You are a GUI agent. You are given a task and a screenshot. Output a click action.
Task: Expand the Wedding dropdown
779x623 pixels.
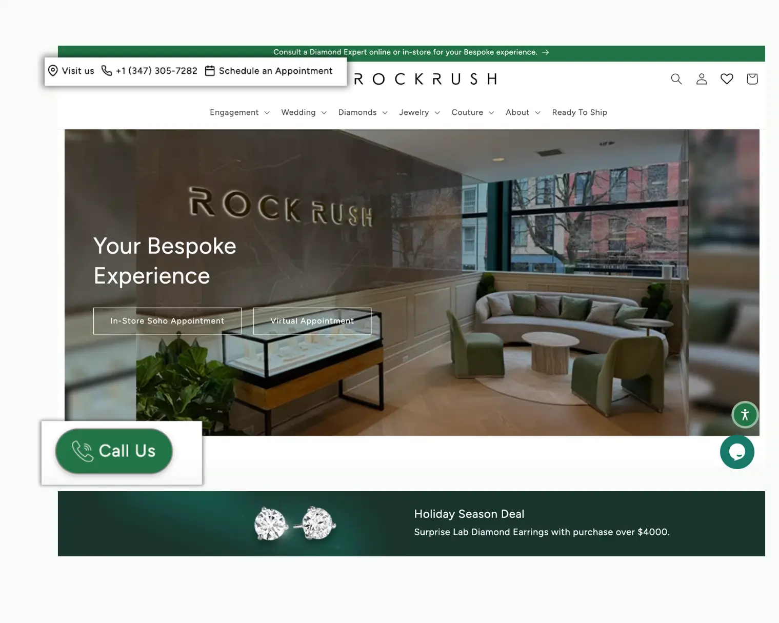click(x=298, y=112)
